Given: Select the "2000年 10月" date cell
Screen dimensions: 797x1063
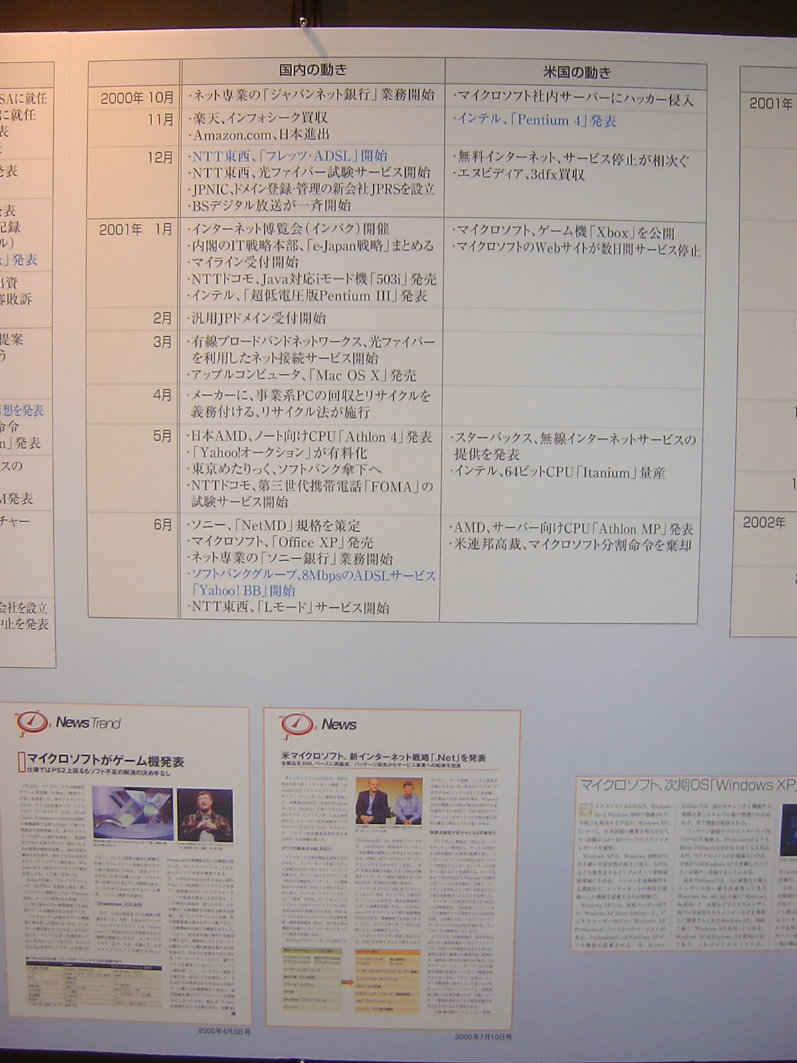Looking at the screenshot, I should (137, 98).
